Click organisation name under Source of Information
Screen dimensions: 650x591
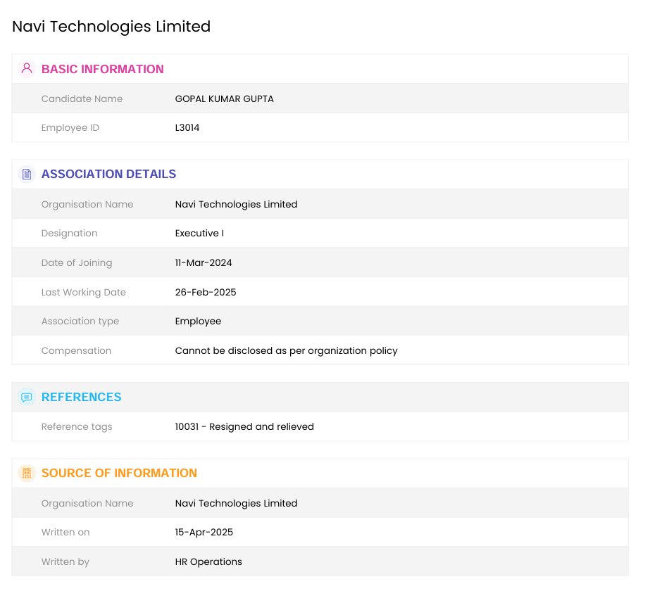click(236, 504)
